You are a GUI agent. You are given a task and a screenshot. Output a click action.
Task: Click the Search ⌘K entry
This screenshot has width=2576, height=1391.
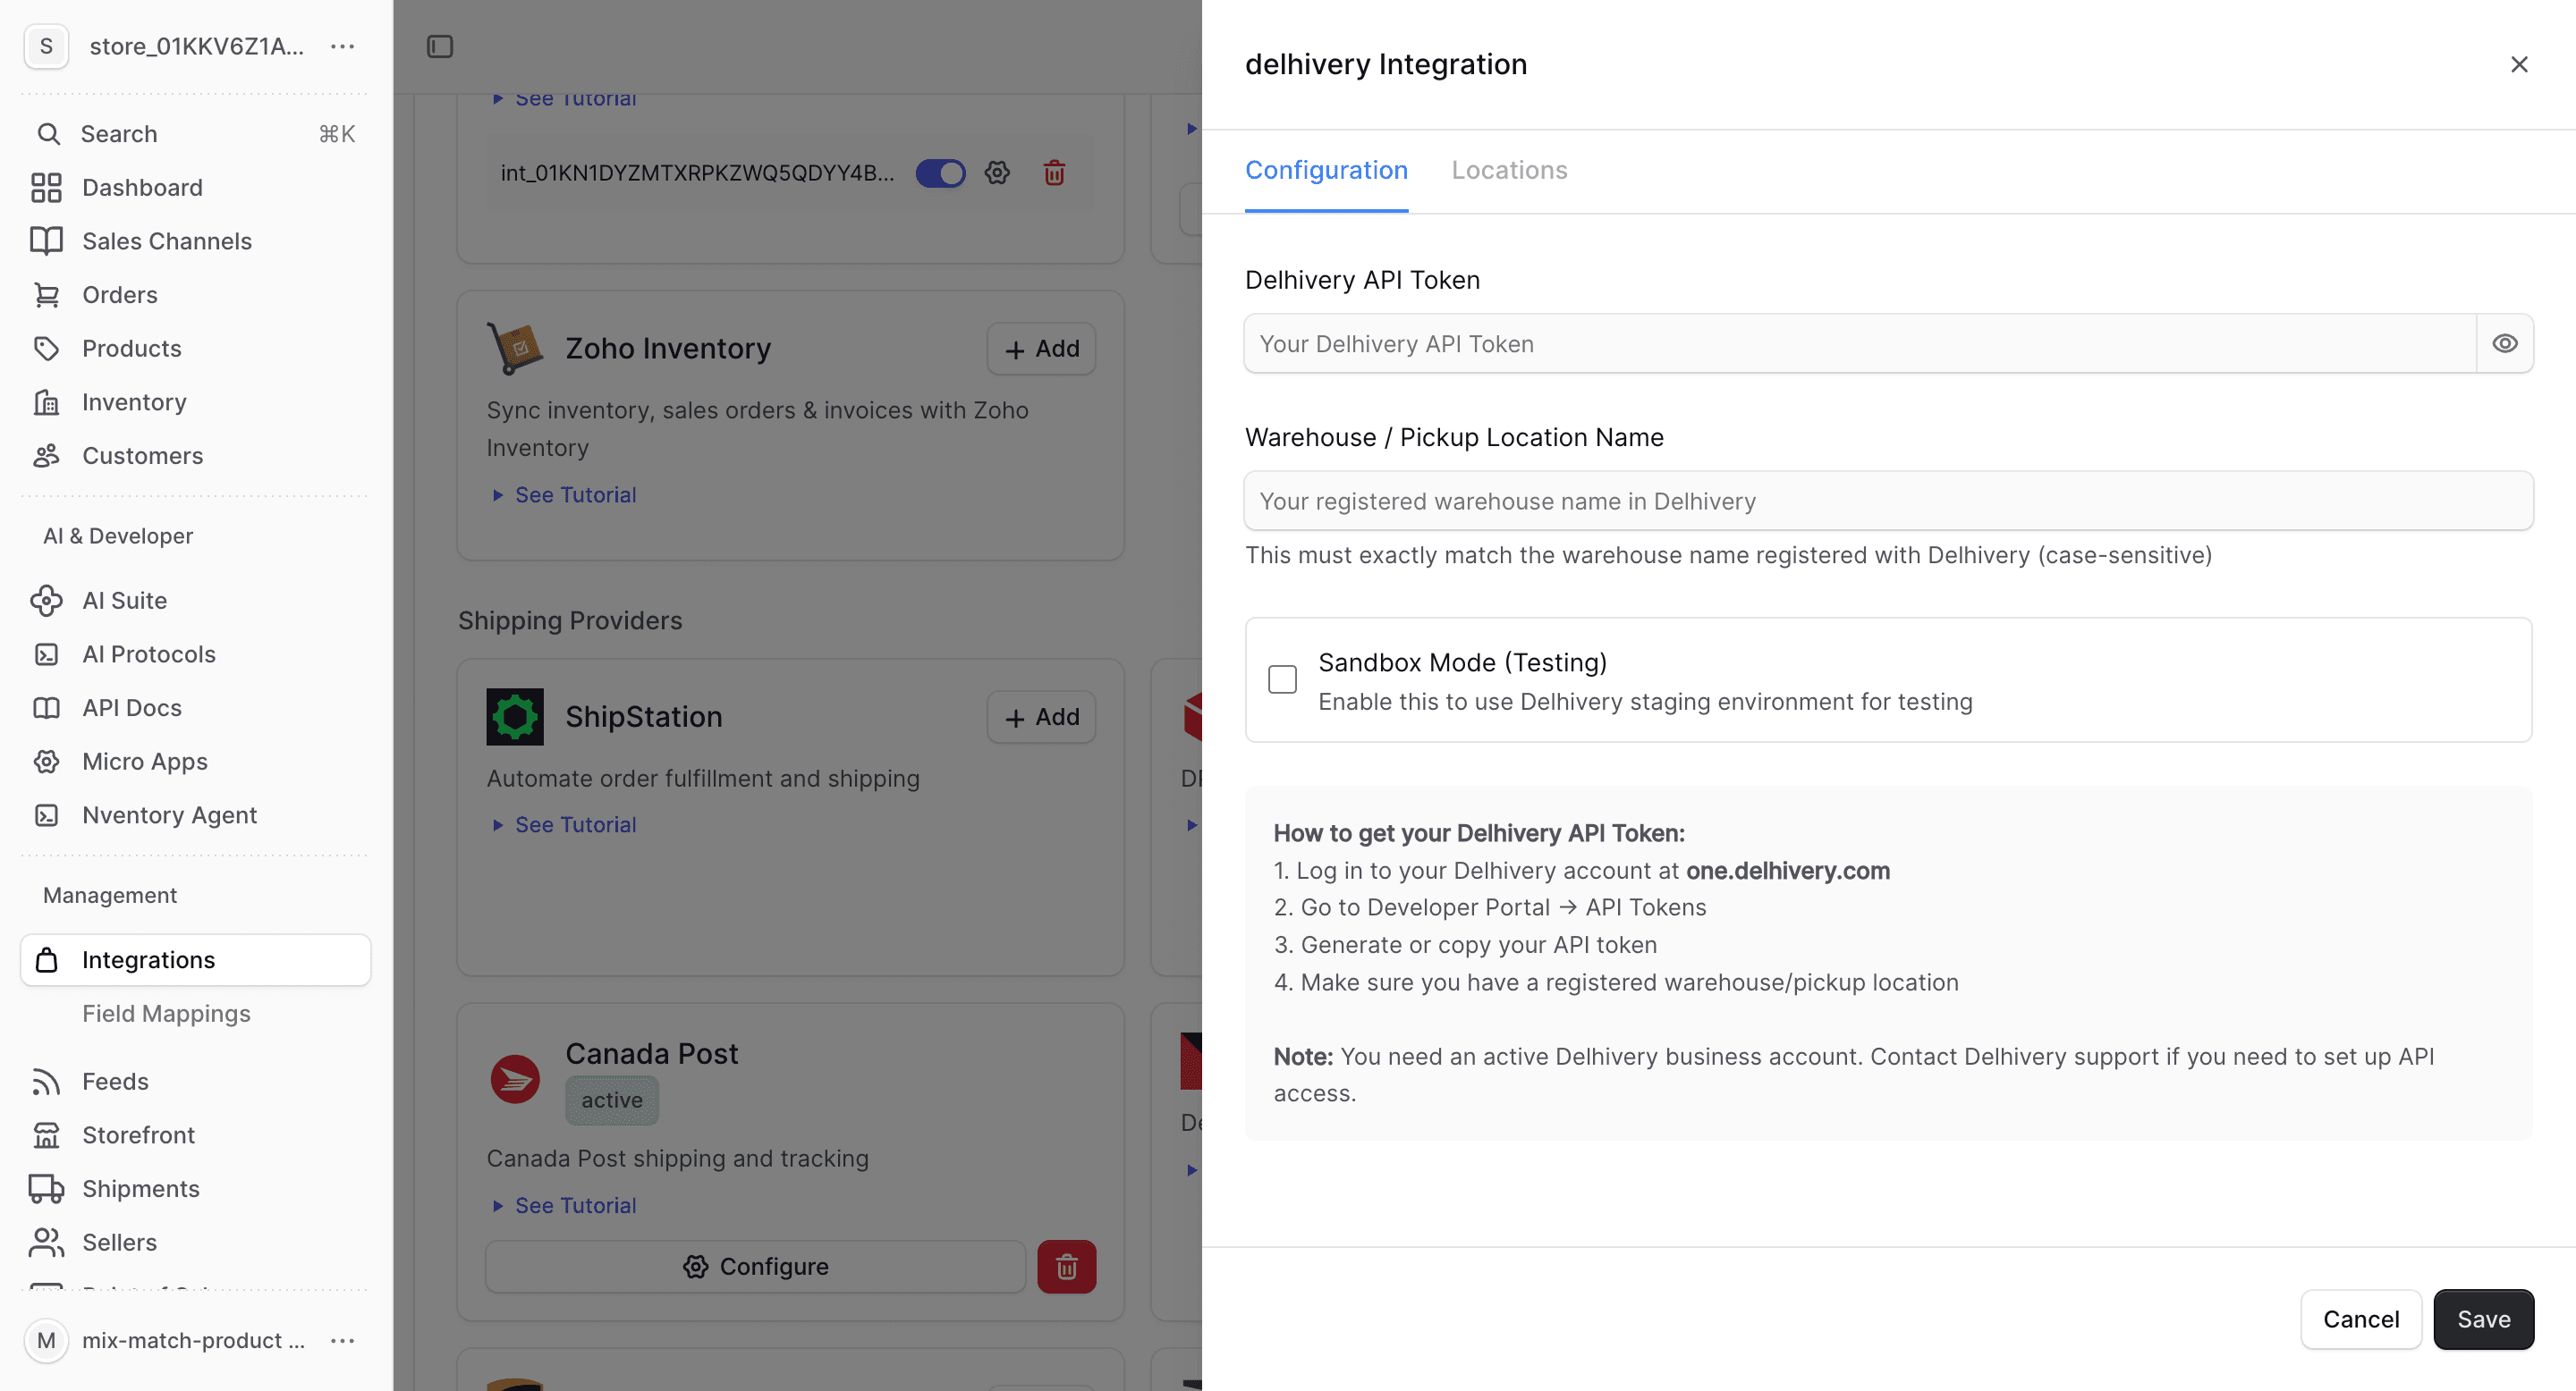coord(196,134)
